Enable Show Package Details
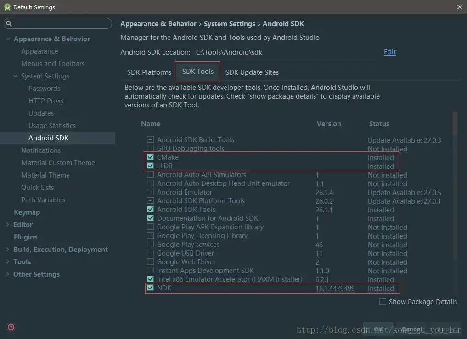This screenshot has width=467, height=339. click(383, 301)
